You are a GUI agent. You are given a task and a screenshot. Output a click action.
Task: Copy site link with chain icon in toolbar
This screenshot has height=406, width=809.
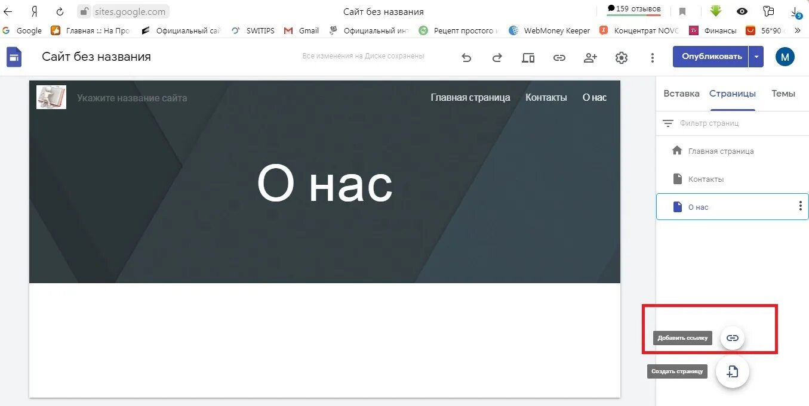(559, 57)
